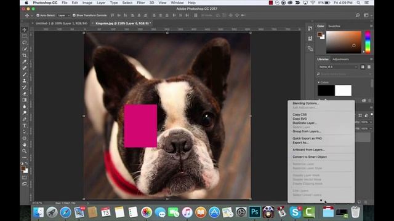Toggle Show Transform Controls checkbox
This screenshot has height=221, width=394.
(x=74, y=15)
